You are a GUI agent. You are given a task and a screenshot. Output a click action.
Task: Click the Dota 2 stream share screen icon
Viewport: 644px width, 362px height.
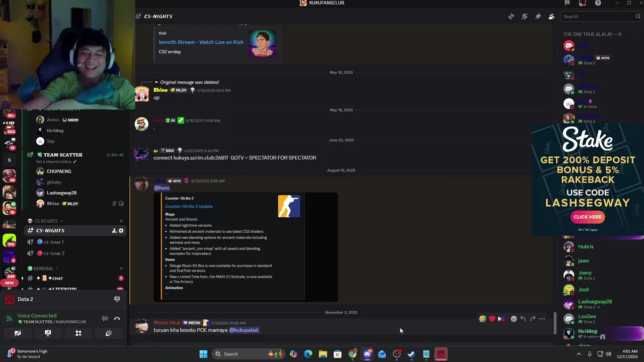117,299
